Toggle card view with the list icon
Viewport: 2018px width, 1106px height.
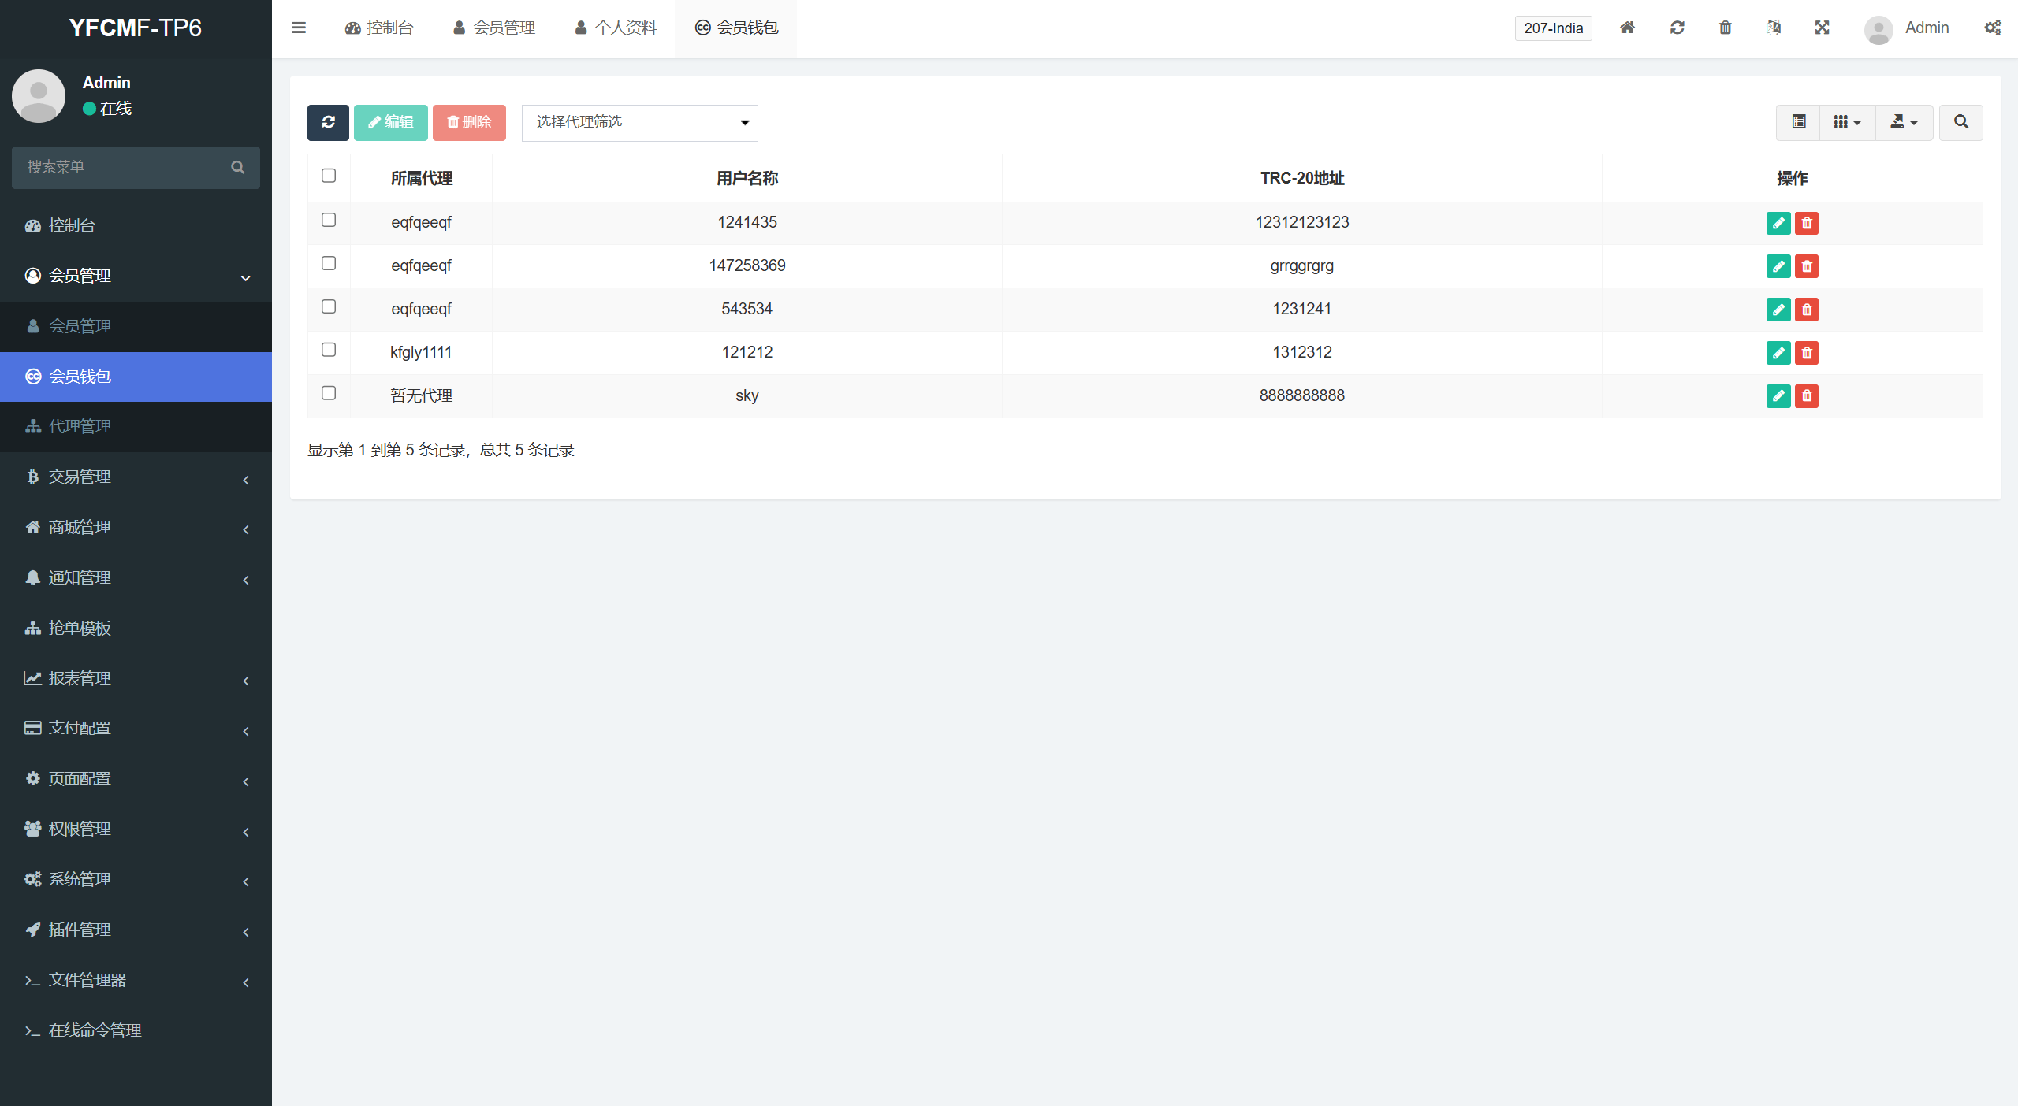coord(1798,122)
